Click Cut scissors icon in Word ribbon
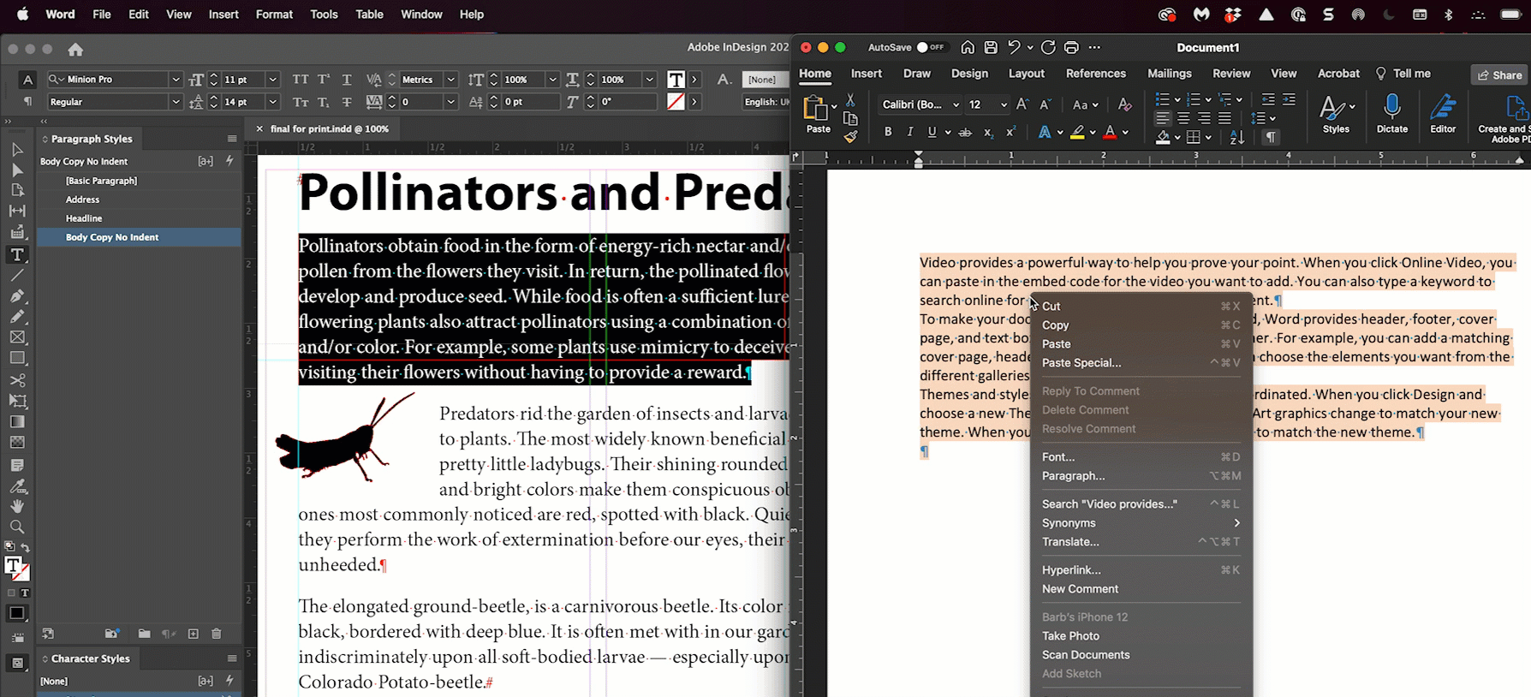 850,100
